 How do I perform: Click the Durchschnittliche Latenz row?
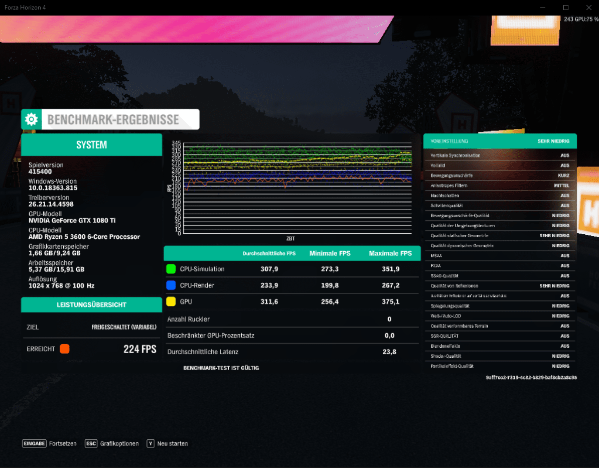click(x=292, y=352)
